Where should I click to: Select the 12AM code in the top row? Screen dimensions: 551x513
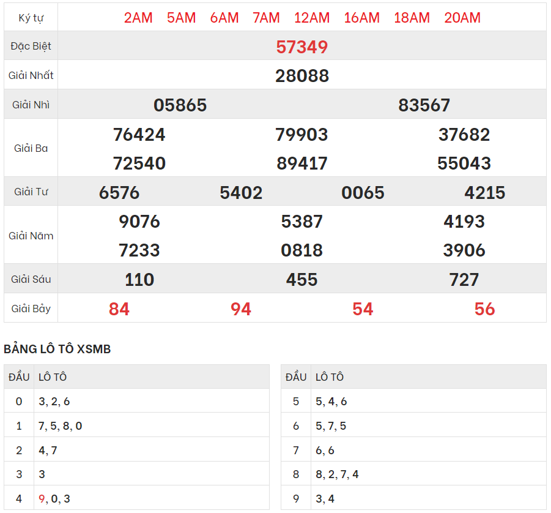[x=311, y=18]
